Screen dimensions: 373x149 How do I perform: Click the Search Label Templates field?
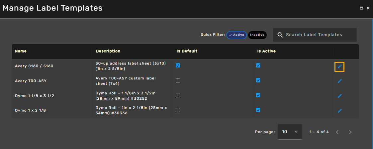[x=315, y=35]
